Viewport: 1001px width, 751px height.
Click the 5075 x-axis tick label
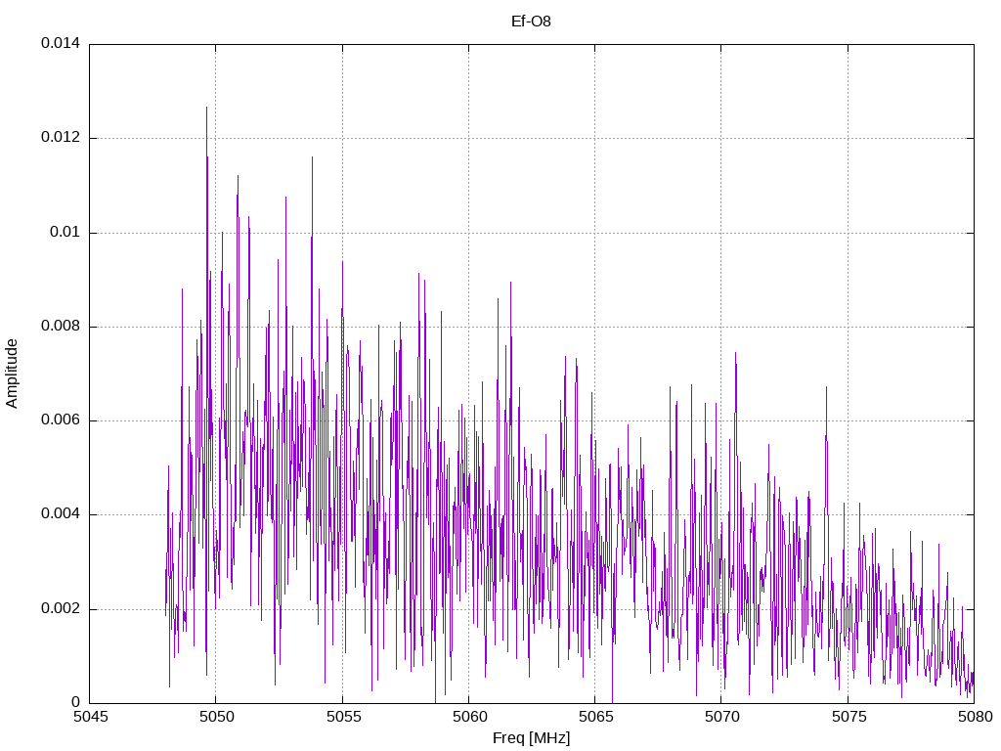tap(849, 717)
